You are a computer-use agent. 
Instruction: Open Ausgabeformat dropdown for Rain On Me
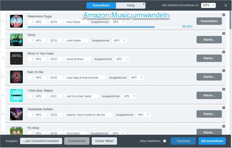(136, 78)
